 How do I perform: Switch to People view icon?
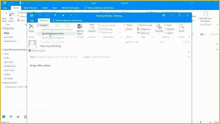(18, 117)
